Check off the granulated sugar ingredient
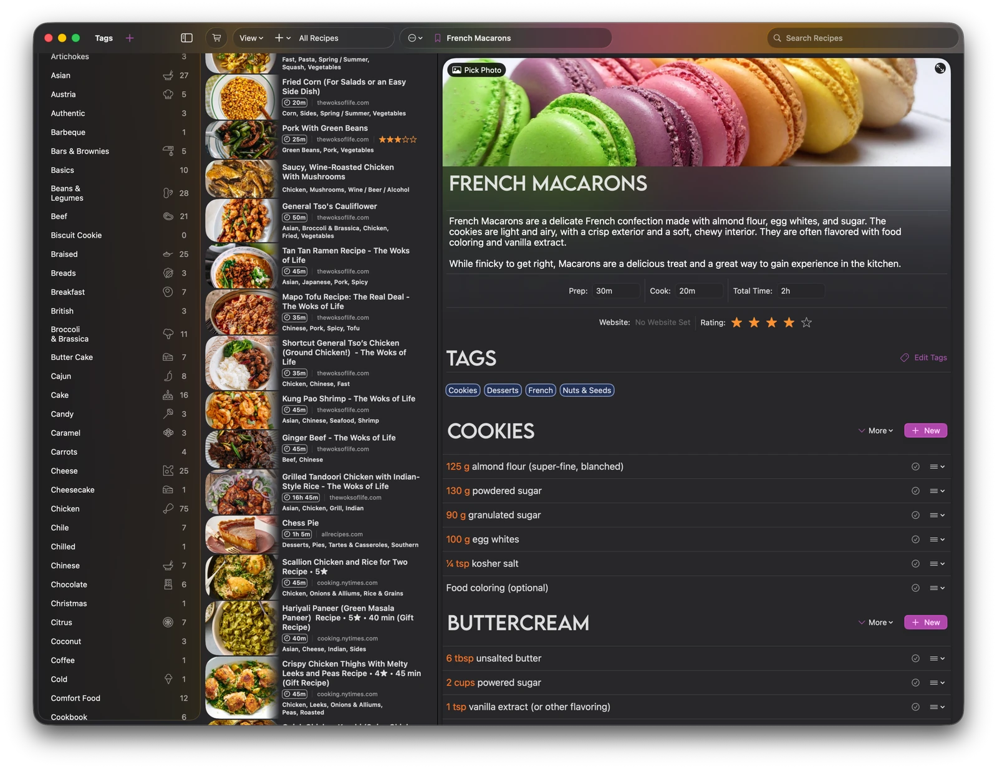The width and height of the screenshot is (997, 769). click(915, 515)
